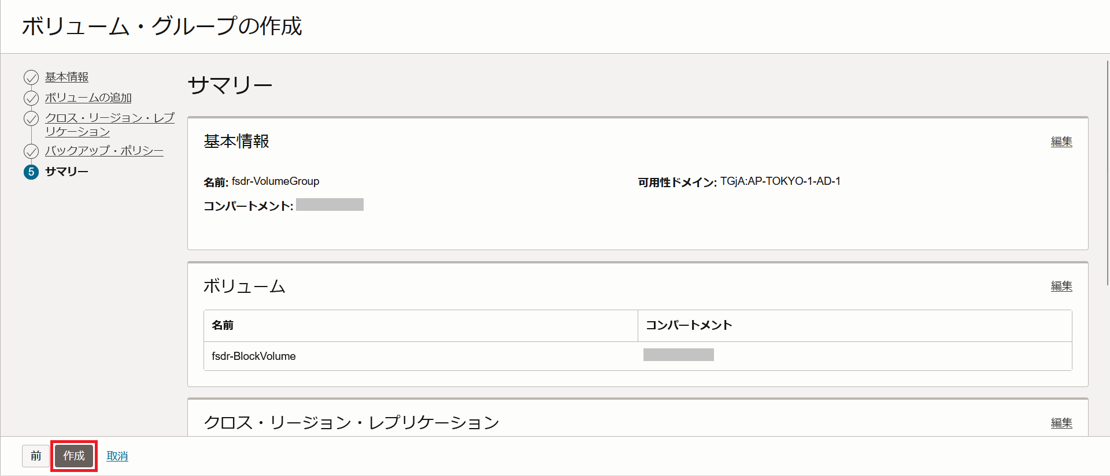Screen dimensions: 1110x476
Task: Click 編集 for the クロス・リージョン・レプリケーション section
Action: [1061, 423]
